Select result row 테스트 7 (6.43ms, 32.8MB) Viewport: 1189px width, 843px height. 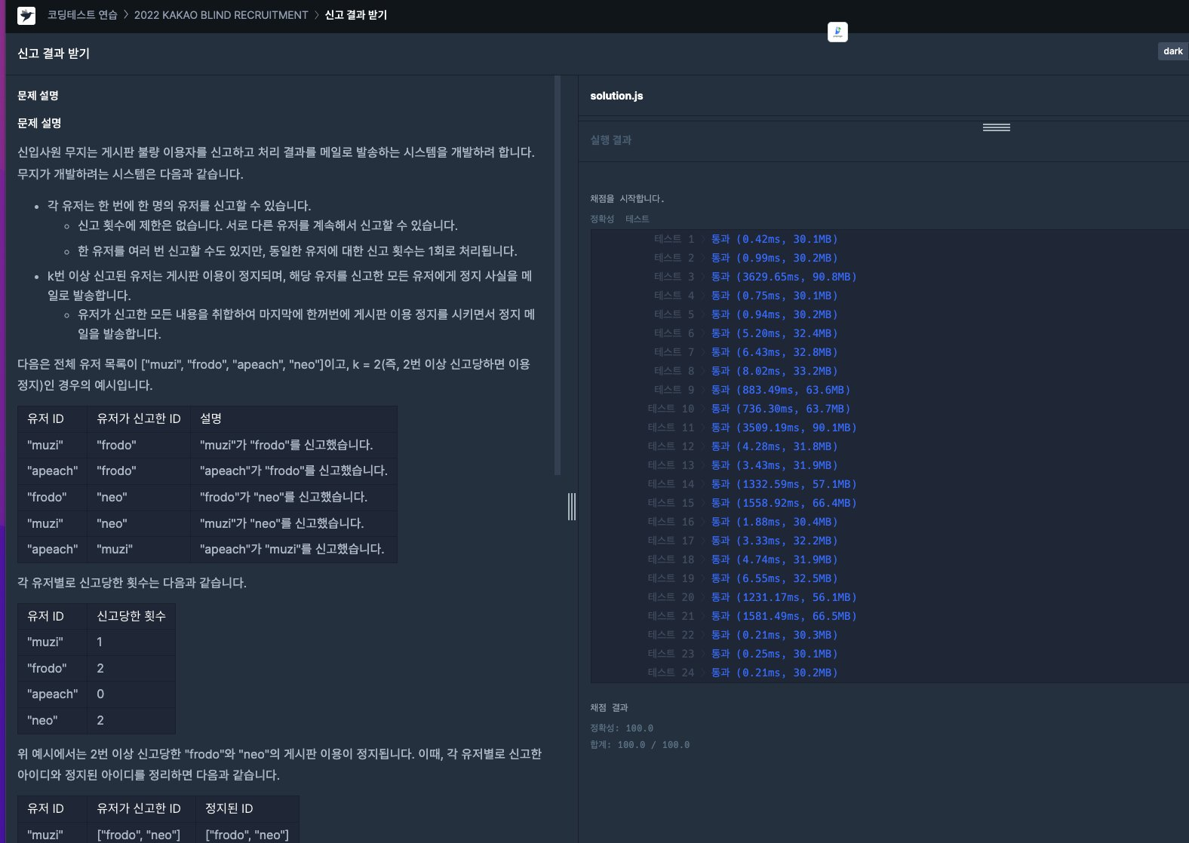coord(745,352)
